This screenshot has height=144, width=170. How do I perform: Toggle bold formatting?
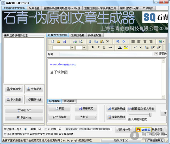(93, 48)
